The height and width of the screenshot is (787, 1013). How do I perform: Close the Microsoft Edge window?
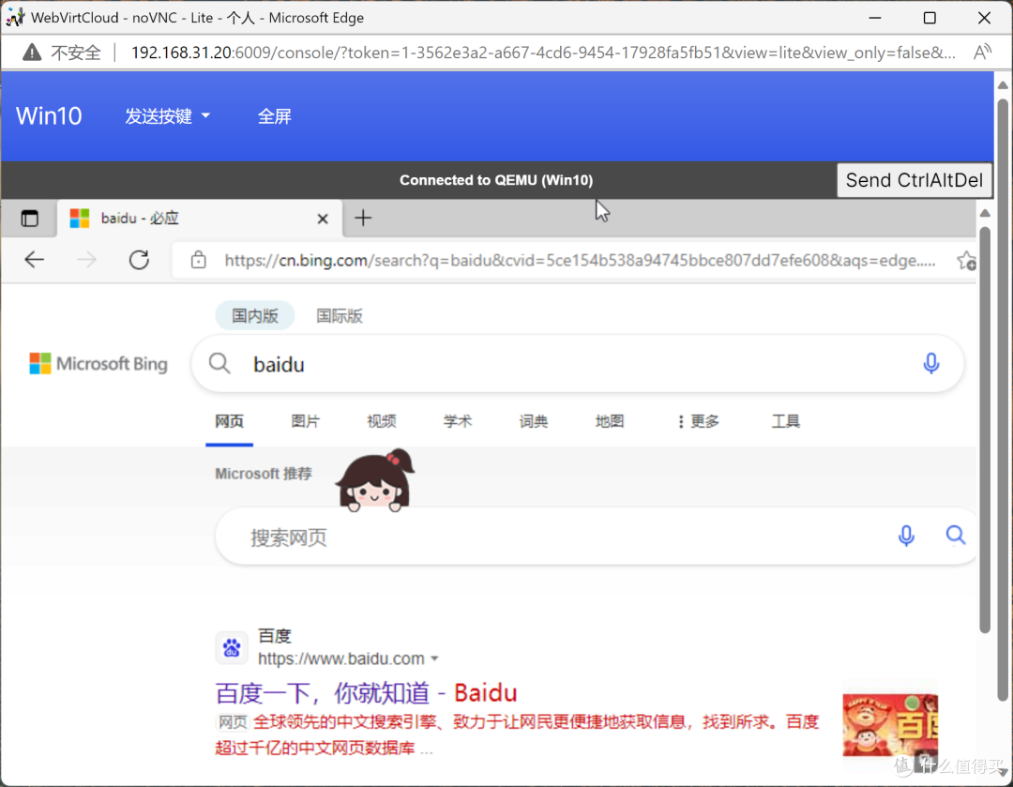click(x=984, y=18)
